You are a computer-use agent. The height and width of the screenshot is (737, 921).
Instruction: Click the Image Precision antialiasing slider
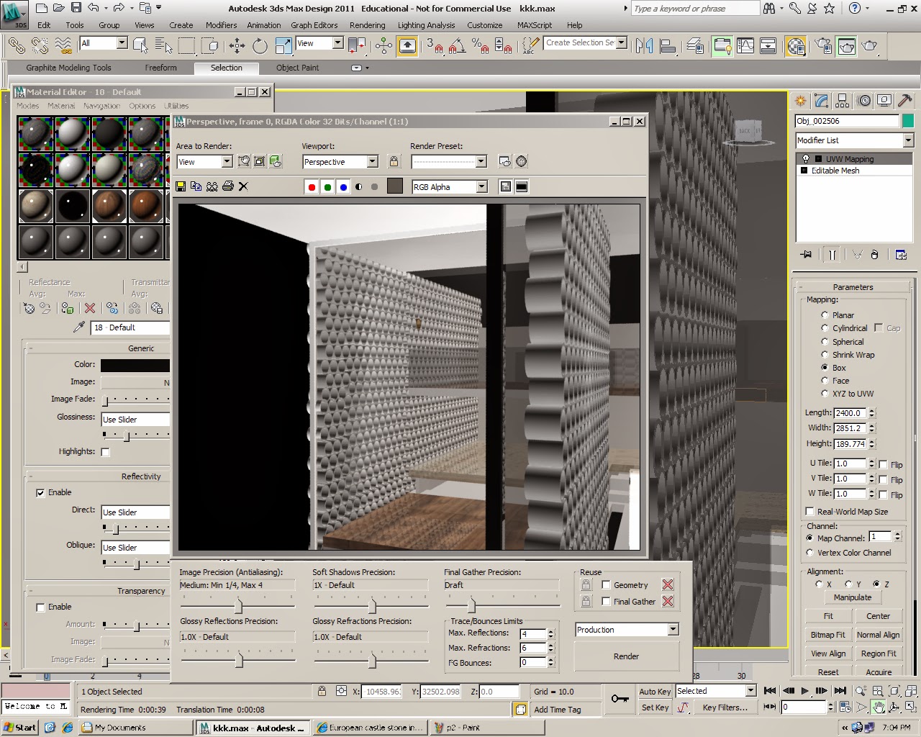237,605
